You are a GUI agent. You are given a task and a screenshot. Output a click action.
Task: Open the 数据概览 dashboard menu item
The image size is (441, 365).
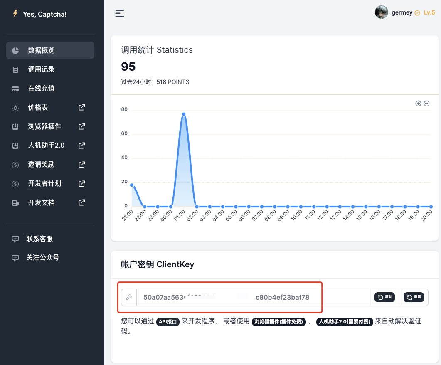(x=50, y=50)
